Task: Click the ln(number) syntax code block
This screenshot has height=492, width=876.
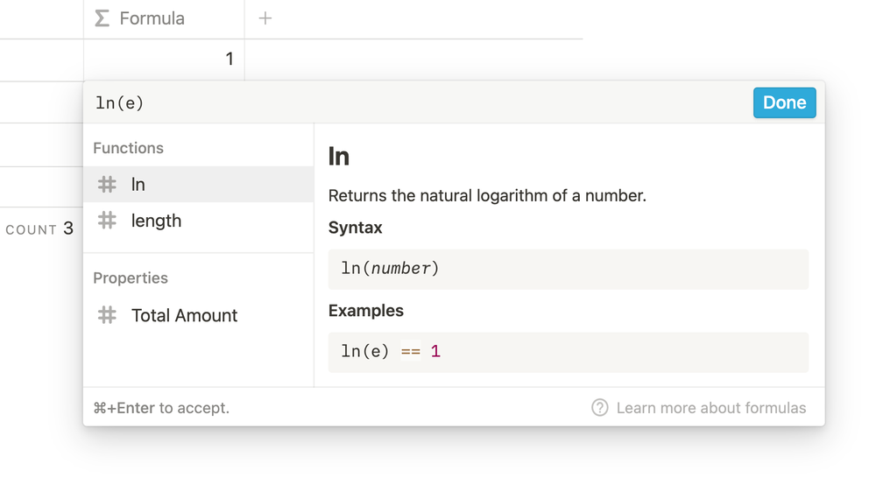Action: [x=568, y=269]
